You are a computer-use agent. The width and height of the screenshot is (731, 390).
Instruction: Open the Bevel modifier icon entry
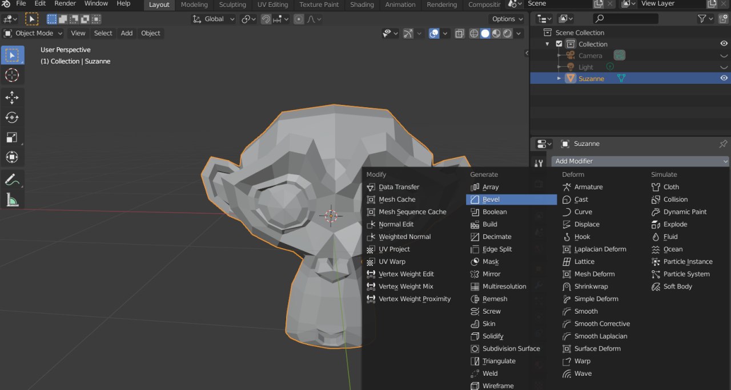click(475, 200)
